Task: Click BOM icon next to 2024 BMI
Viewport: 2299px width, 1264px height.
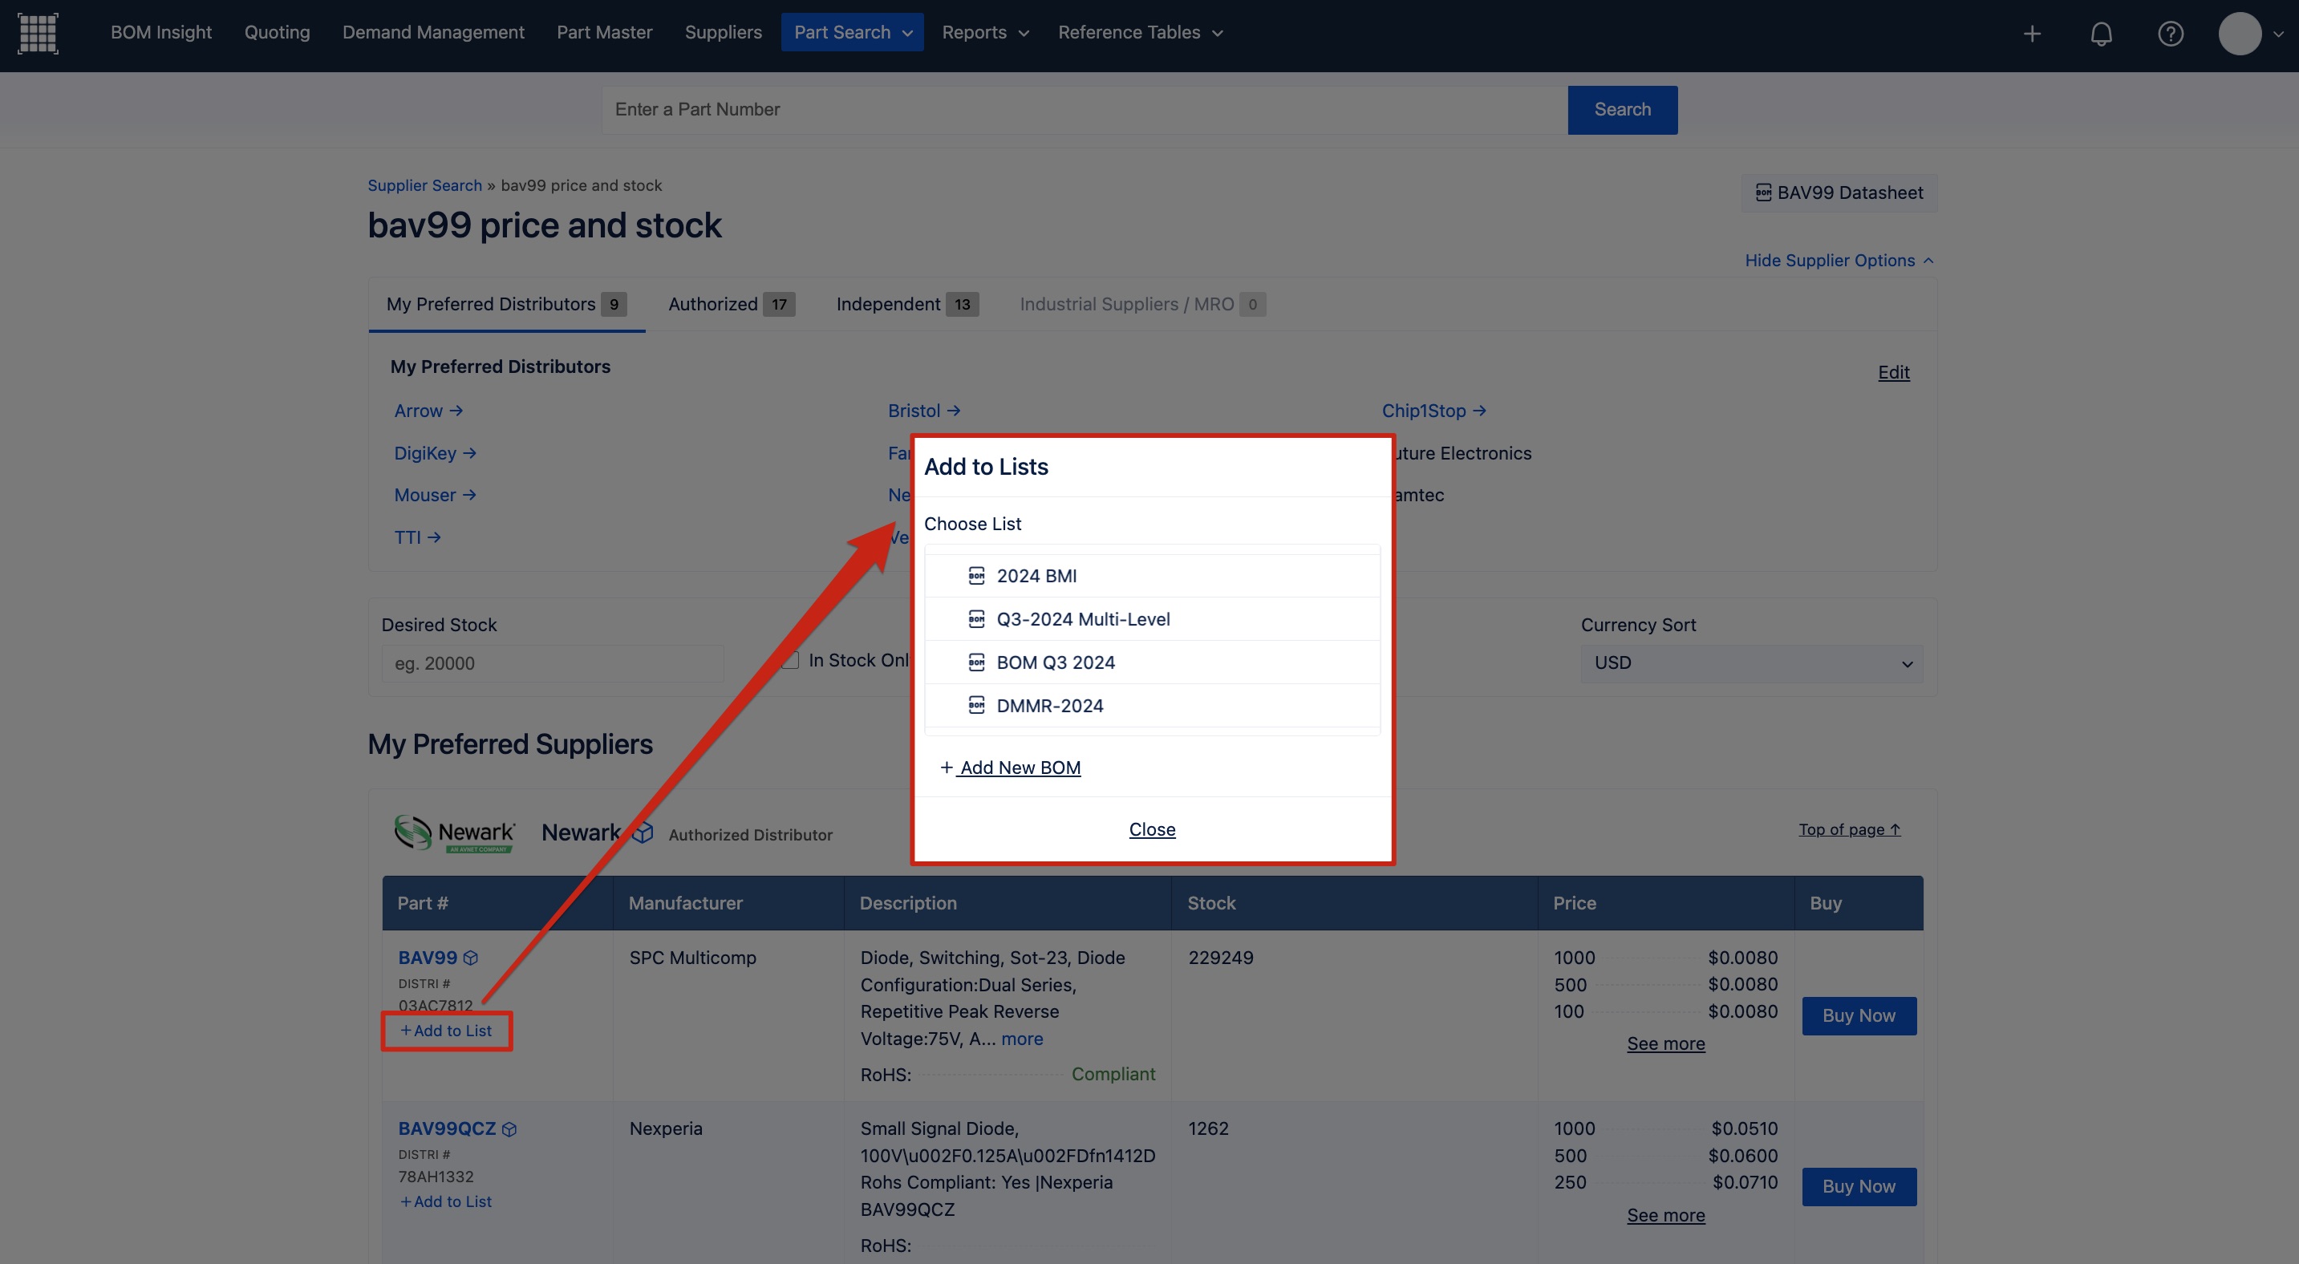Action: click(x=976, y=575)
